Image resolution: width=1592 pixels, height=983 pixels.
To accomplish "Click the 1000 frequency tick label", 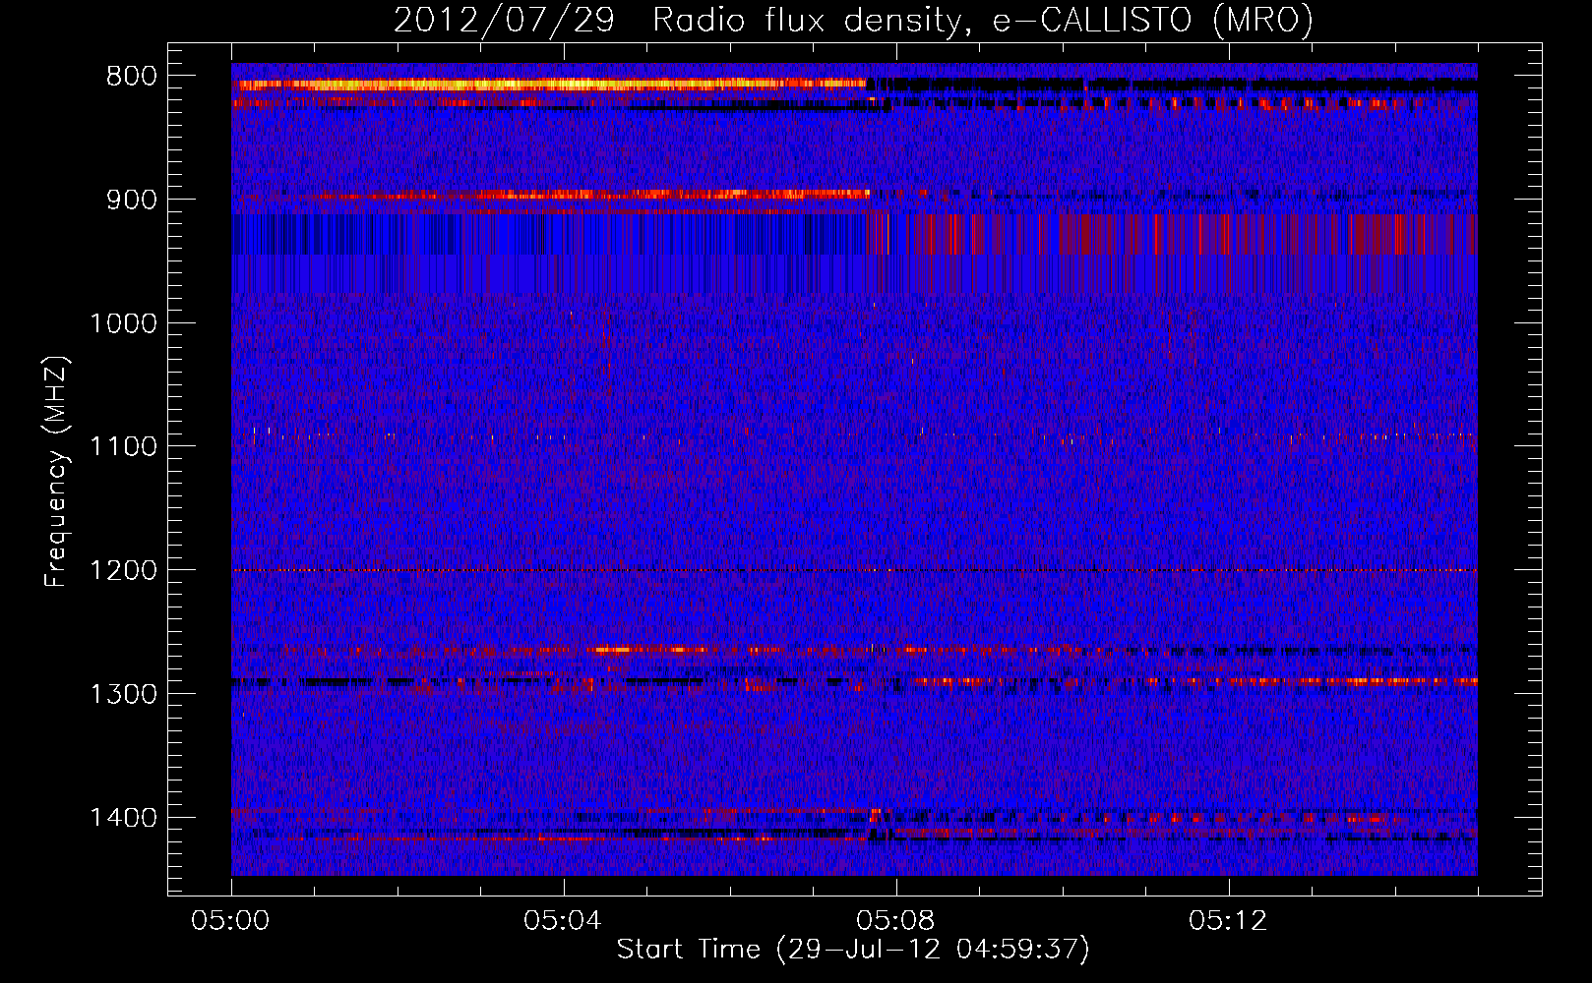I will pyautogui.click(x=123, y=323).
